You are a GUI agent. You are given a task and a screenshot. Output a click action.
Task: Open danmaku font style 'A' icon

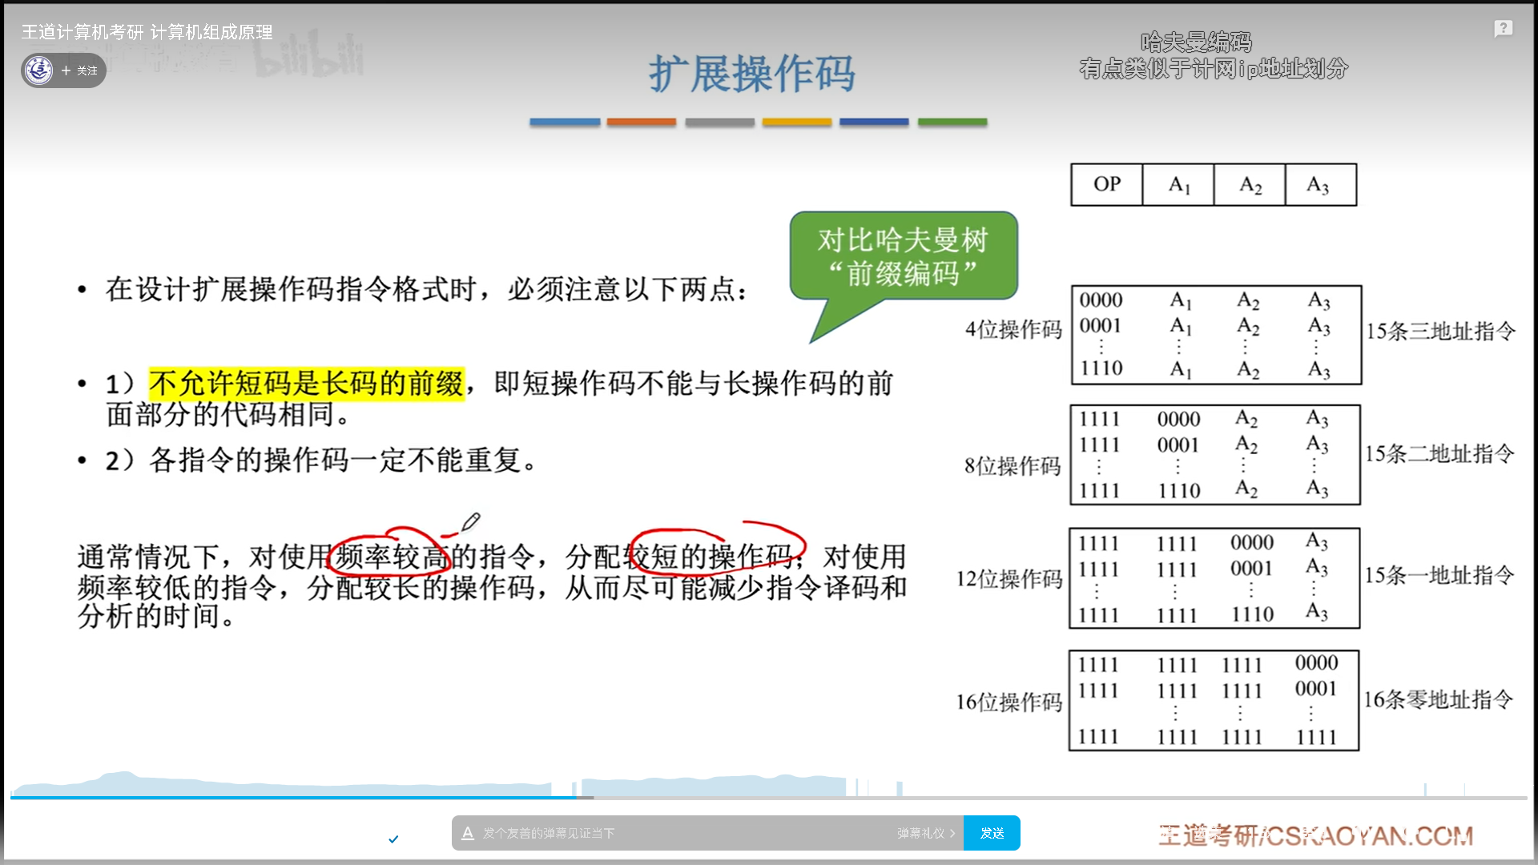coord(468,833)
